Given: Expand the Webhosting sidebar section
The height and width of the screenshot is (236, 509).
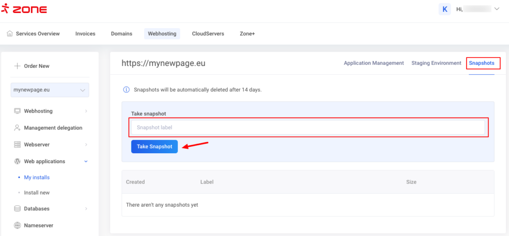Looking at the screenshot, I should click(86, 111).
